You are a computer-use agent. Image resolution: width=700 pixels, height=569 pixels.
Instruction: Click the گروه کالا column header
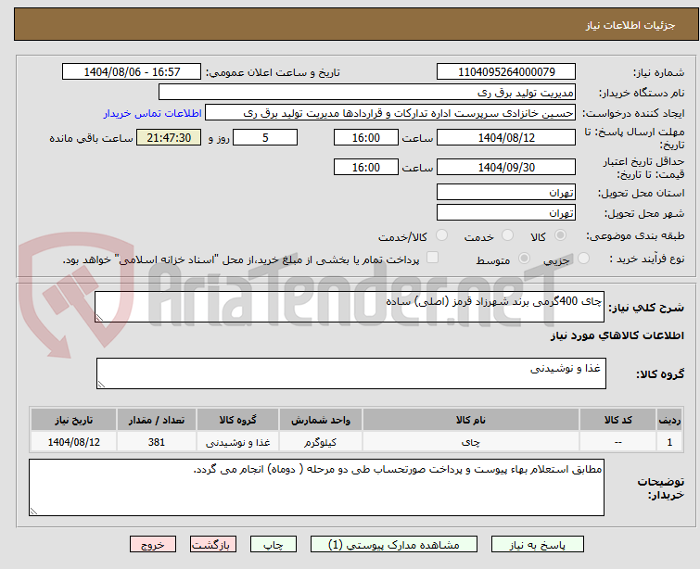coord(237,420)
